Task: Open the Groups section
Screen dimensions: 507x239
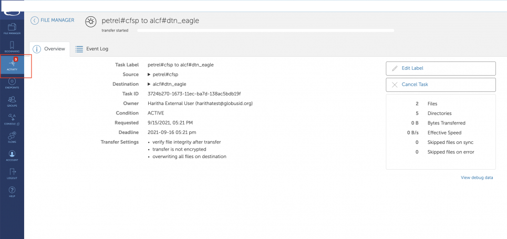Action: [12, 101]
